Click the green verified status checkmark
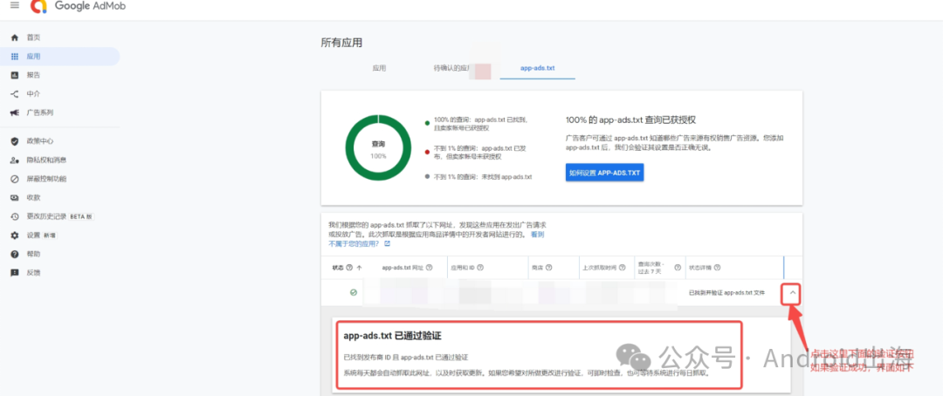 (x=354, y=293)
